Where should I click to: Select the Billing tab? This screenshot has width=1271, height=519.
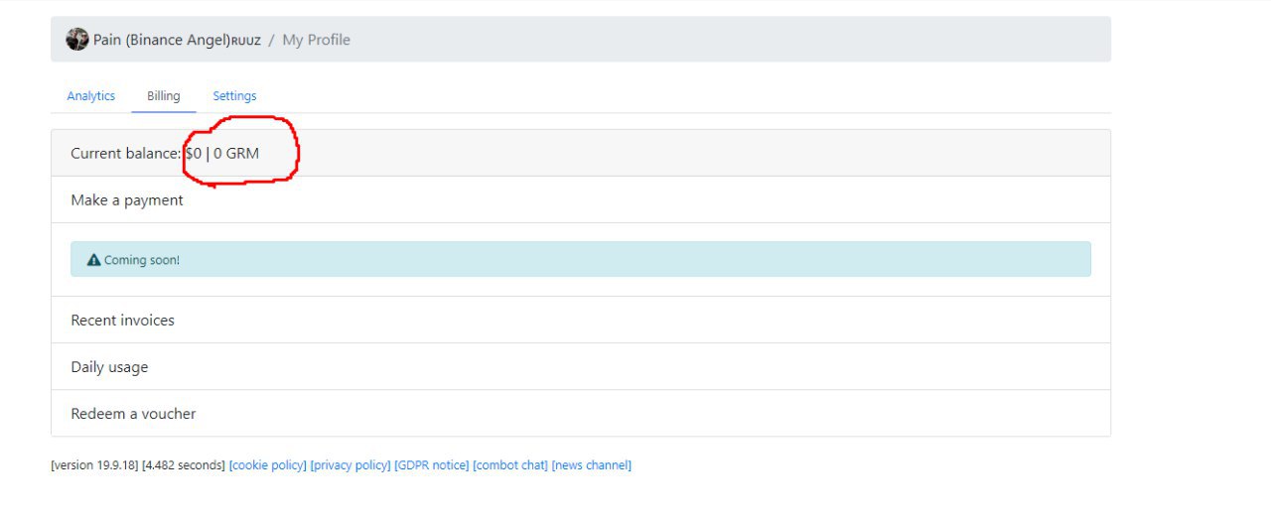pos(164,96)
